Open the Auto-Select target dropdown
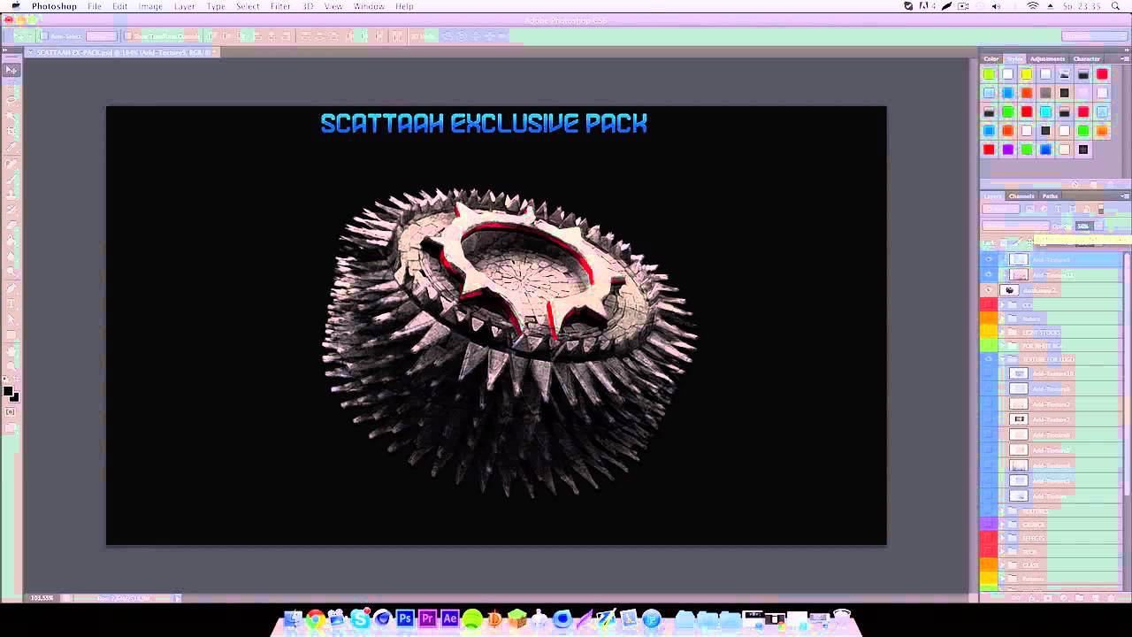 (101, 36)
